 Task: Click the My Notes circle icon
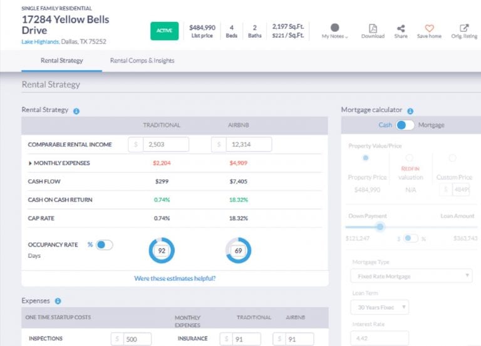(334, 28)
